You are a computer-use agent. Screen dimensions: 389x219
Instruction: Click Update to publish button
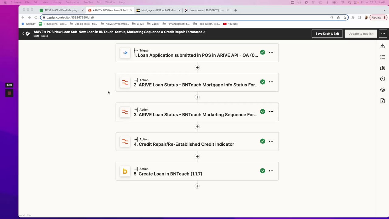pyautogui.click(x=361, y=33)
